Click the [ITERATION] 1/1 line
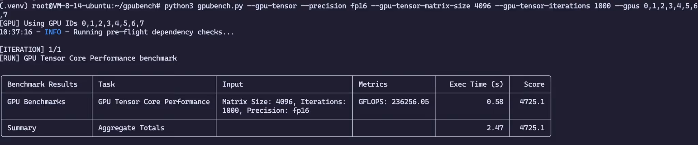Image resolution: width=698 pixels, height=145 pixels. [30, 49]
